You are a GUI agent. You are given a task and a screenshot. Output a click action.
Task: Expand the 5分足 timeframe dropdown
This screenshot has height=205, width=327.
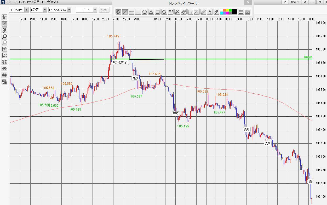[45, 10]
